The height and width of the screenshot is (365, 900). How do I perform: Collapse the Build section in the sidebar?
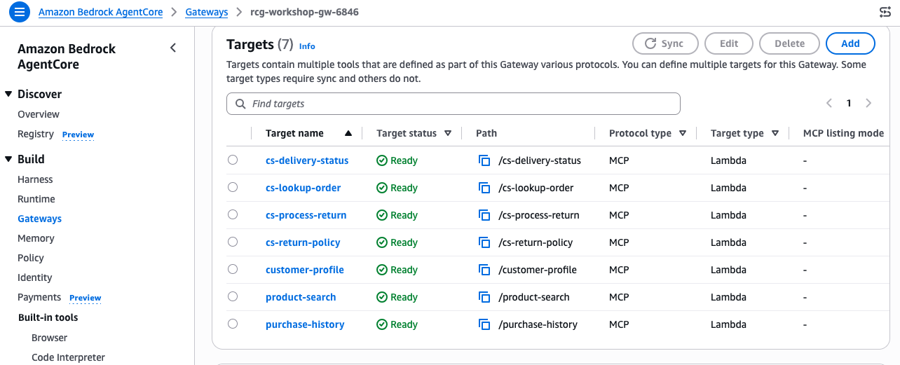coord(8,159)
